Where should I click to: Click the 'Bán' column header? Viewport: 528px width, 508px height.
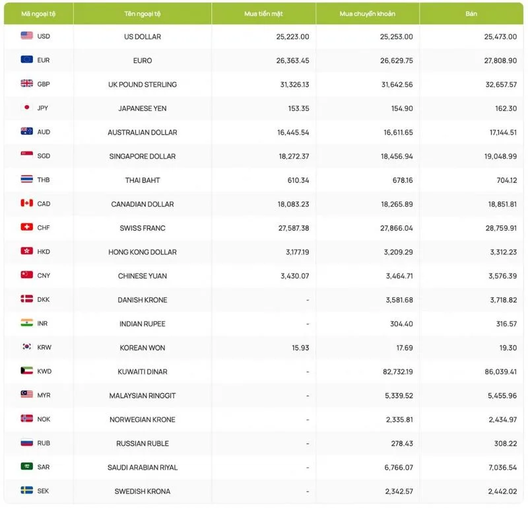click(x=471, y=14)
